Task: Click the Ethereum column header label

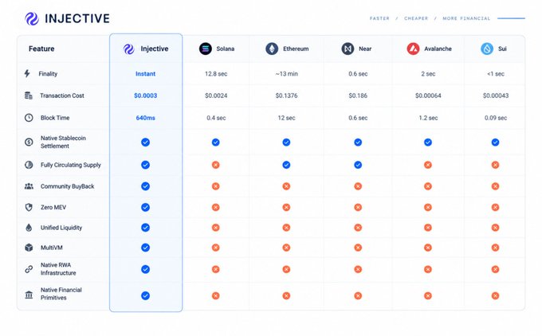Action: click(x=296, y=49)
